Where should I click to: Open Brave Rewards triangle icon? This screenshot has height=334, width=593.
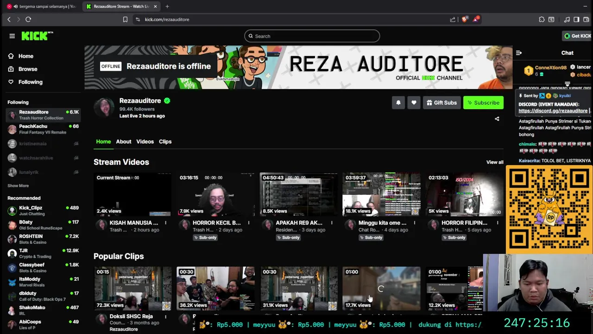click(476, 19)
